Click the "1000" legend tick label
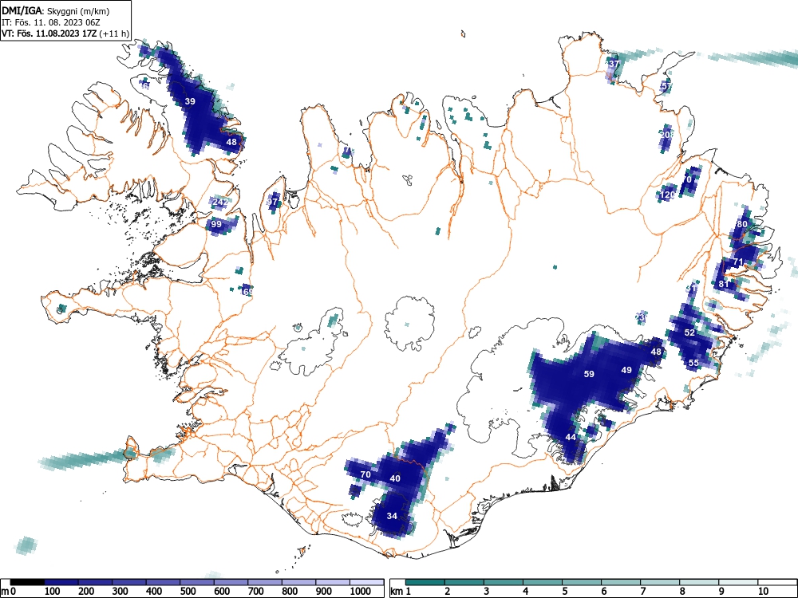Image resolution: width=798 pixels, height=598 pixels. click(x=361, y=592)
